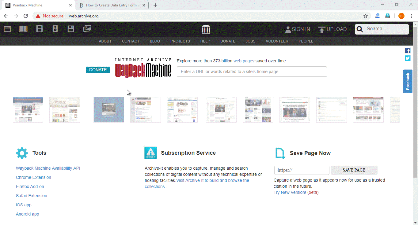Image resolution: width=418 pixels, height=225 pixels.
Task: Open Android app link
Action: 28,214
